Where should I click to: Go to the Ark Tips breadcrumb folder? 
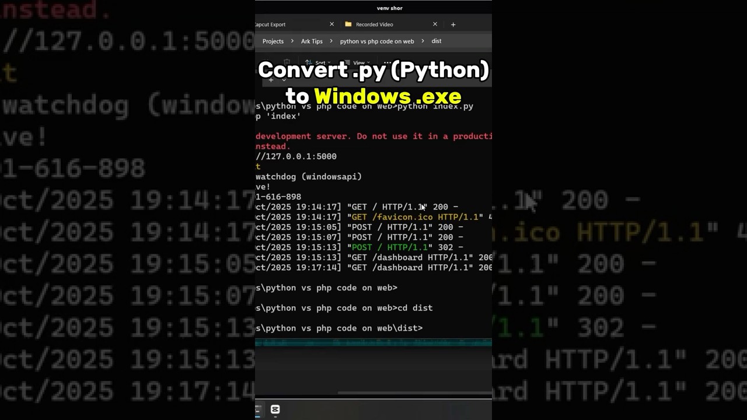312,41
